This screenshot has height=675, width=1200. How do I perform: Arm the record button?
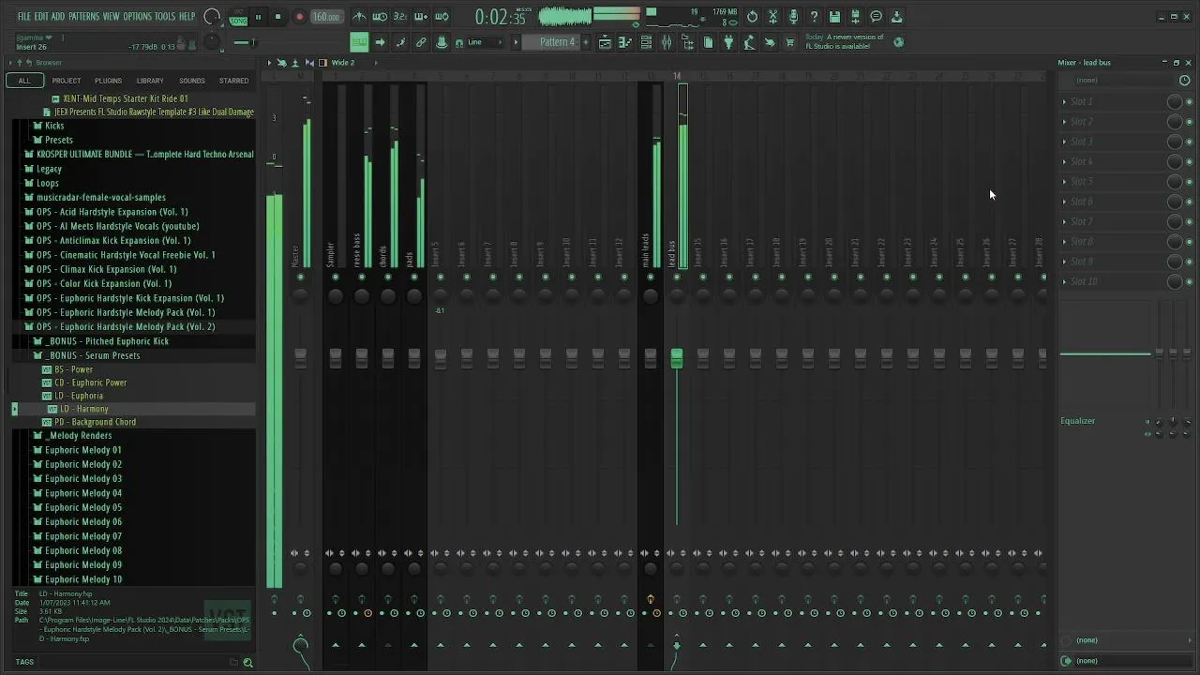(299, 17)
